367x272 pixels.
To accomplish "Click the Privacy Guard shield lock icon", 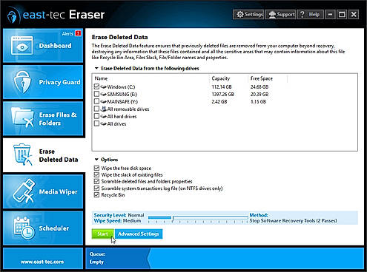I will (22, 82).
